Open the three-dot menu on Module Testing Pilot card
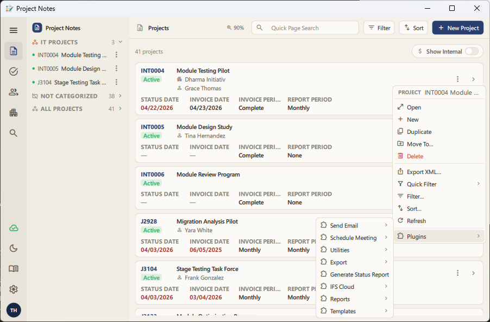This screenshot has width=490, height=322. (457, 79)
